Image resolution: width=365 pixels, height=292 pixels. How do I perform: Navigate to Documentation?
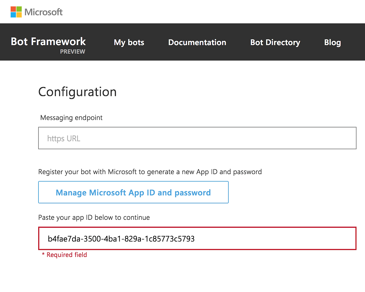pyautogui.click(x=197, y=42)
